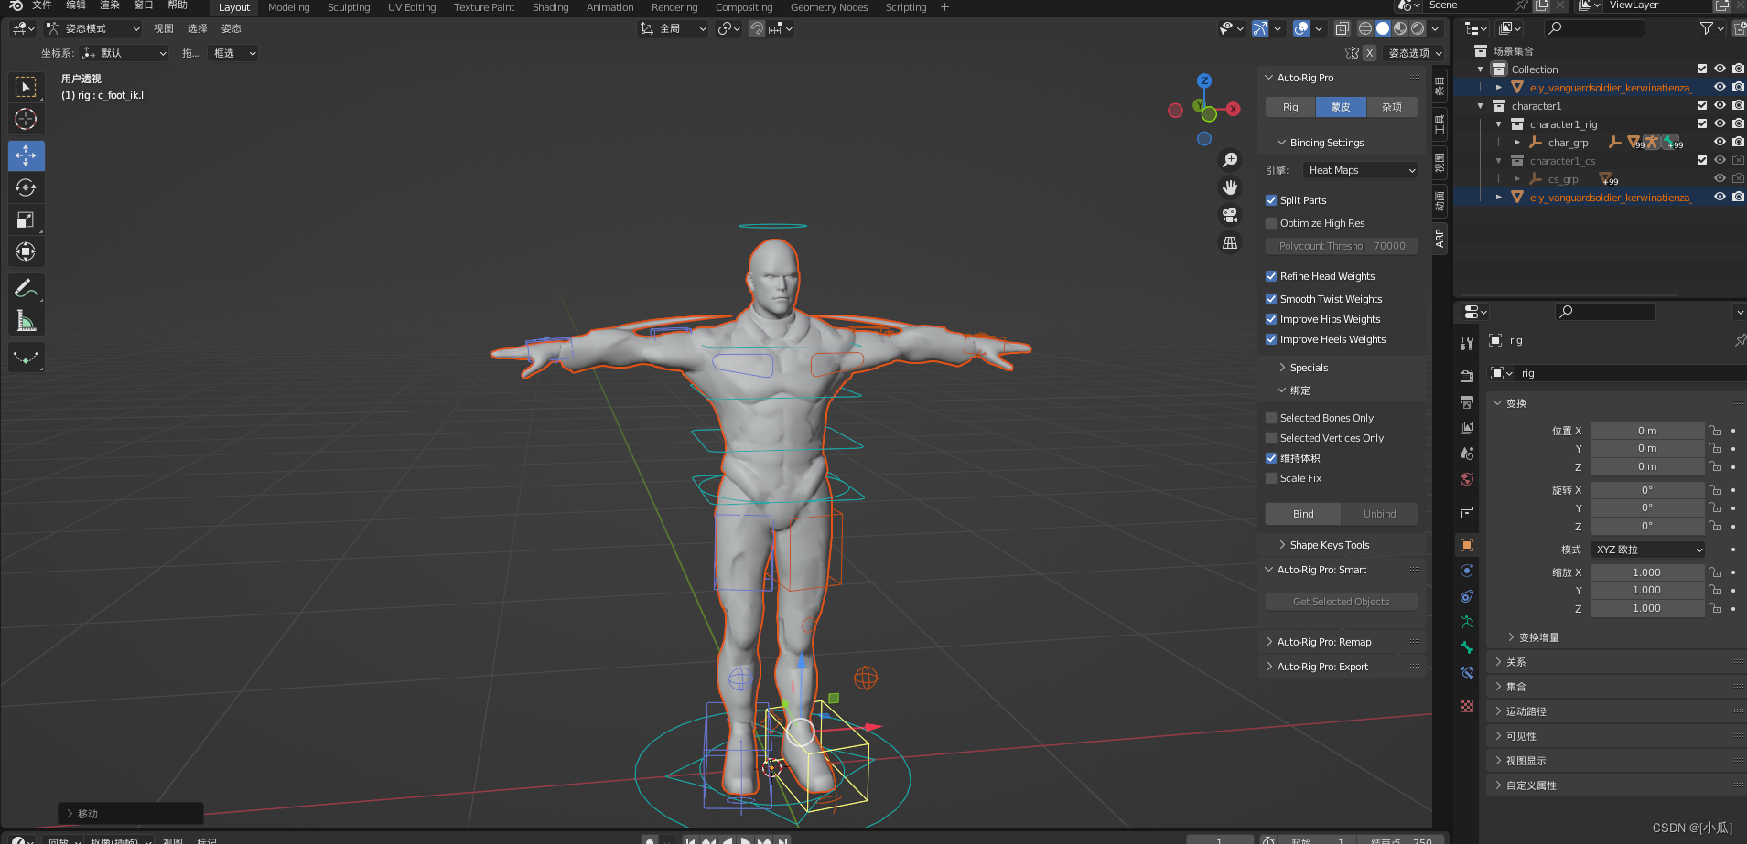Open the Sculpting workspace tab
The image size is (1747, 844).
(349, 7)
